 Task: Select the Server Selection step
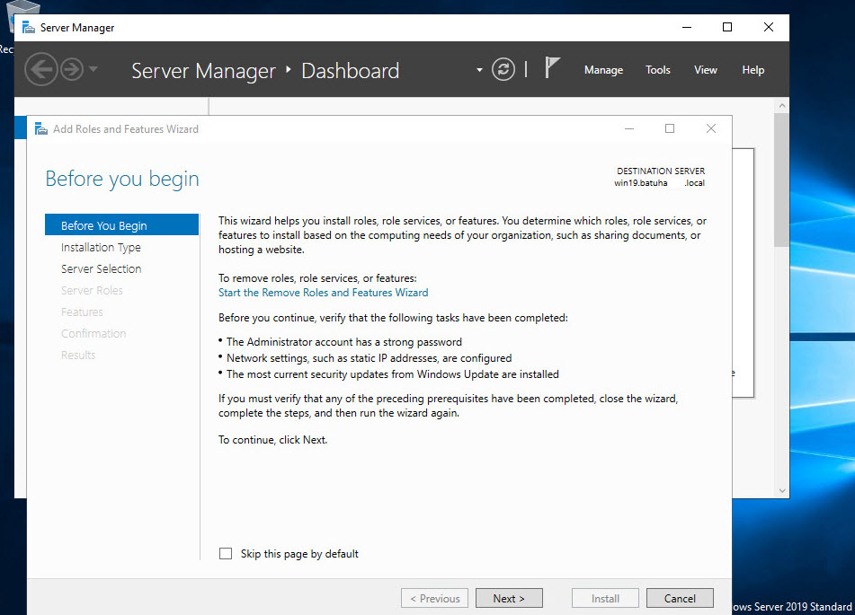click(101, 269)
